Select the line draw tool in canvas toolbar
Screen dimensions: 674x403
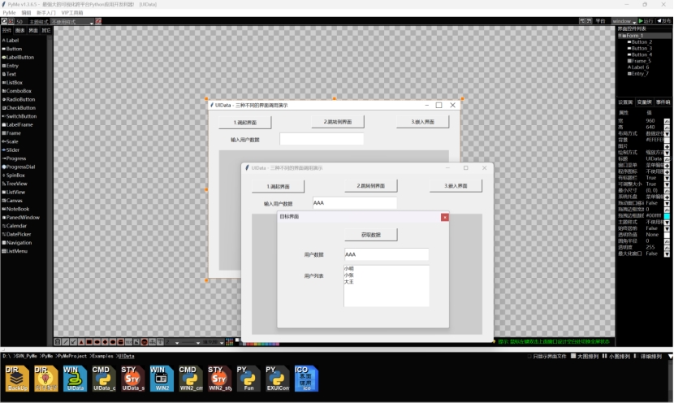(x=65, y=342)
